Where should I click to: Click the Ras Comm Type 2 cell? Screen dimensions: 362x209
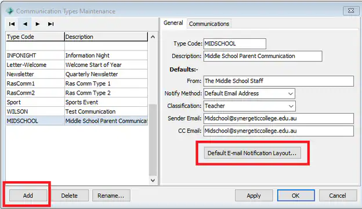pos(106,93)
